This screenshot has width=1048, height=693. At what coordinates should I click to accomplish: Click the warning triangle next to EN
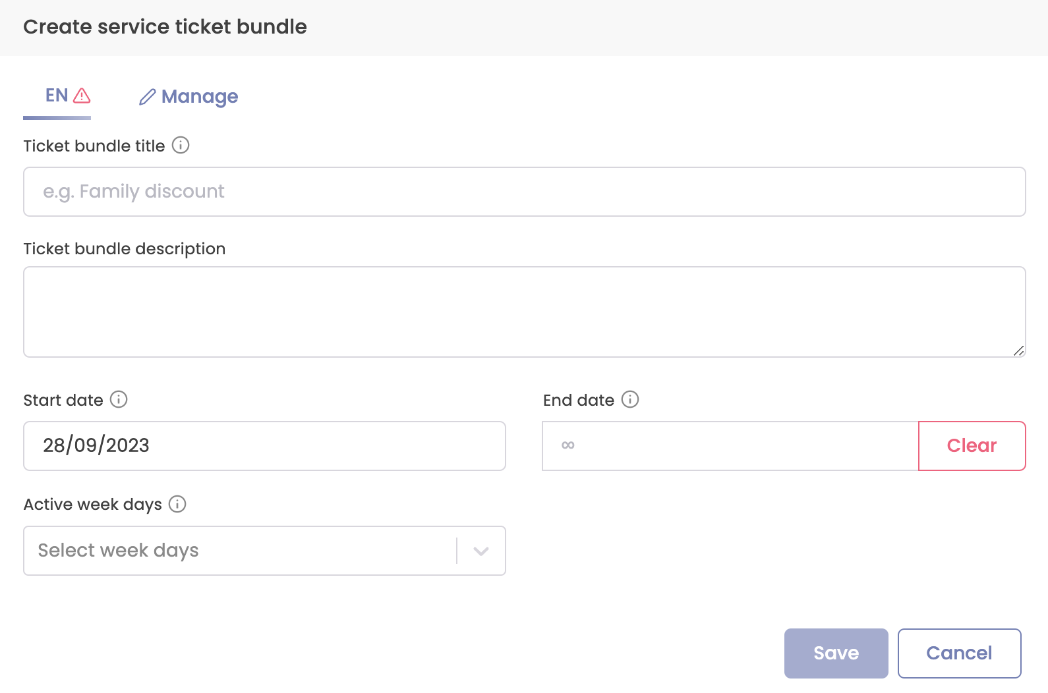(80, 95)
